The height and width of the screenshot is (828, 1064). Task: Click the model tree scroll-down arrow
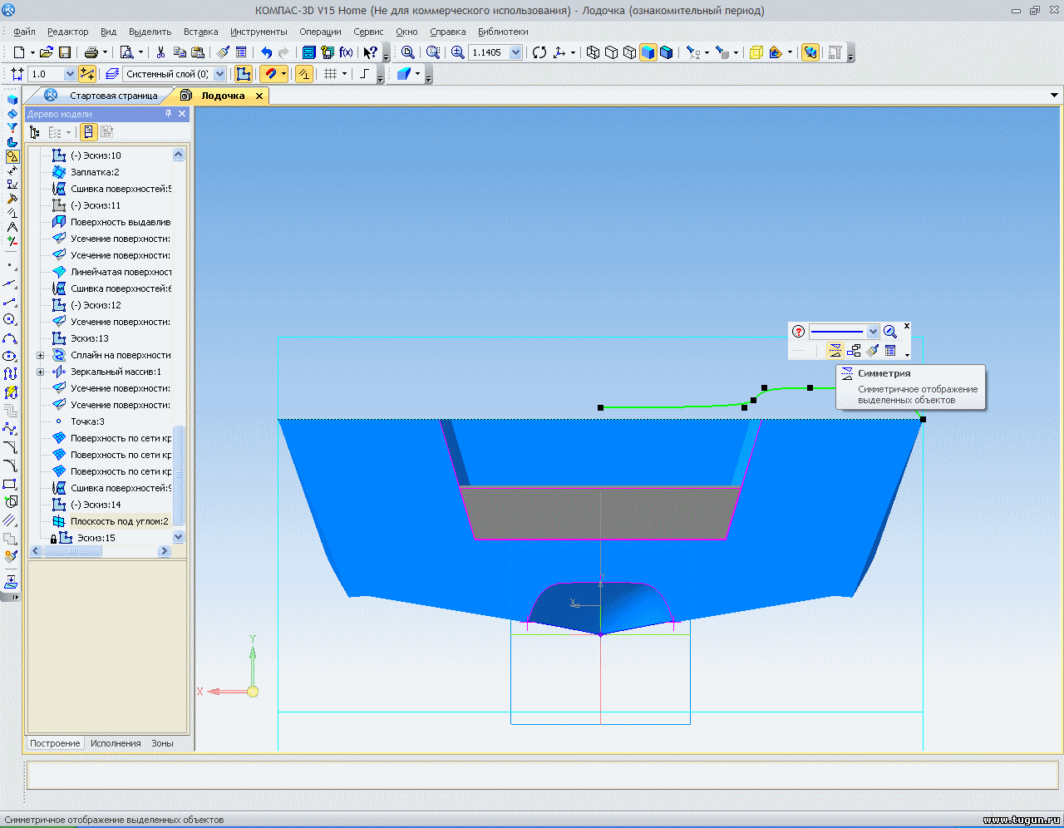point(178,537)
